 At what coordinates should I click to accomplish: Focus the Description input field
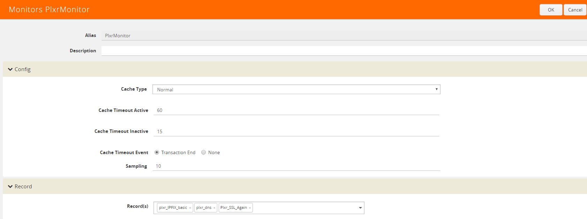pyautogui.click(x=344, y=51)
